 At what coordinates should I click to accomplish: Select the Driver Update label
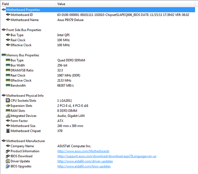pos(20,161)
